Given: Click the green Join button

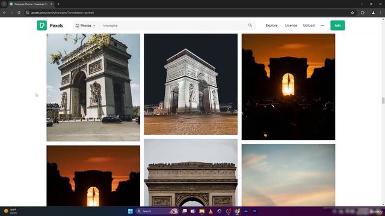Looking at the screenshot, I should point(337,25).
